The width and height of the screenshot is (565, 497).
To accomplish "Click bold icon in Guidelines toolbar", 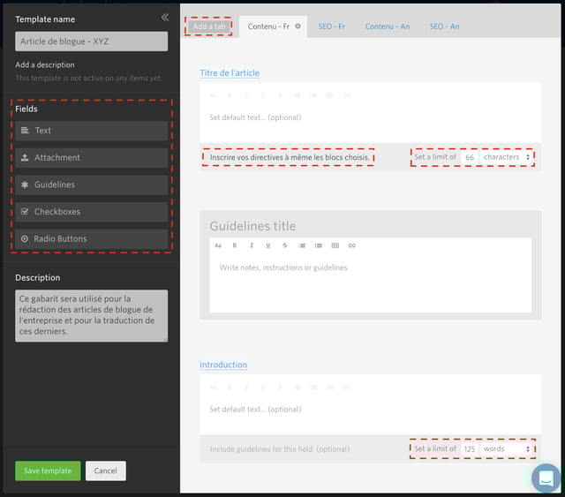I will coord(235,245).
